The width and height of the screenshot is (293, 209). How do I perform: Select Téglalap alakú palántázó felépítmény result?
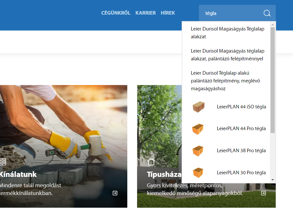(x=225, y=81)
